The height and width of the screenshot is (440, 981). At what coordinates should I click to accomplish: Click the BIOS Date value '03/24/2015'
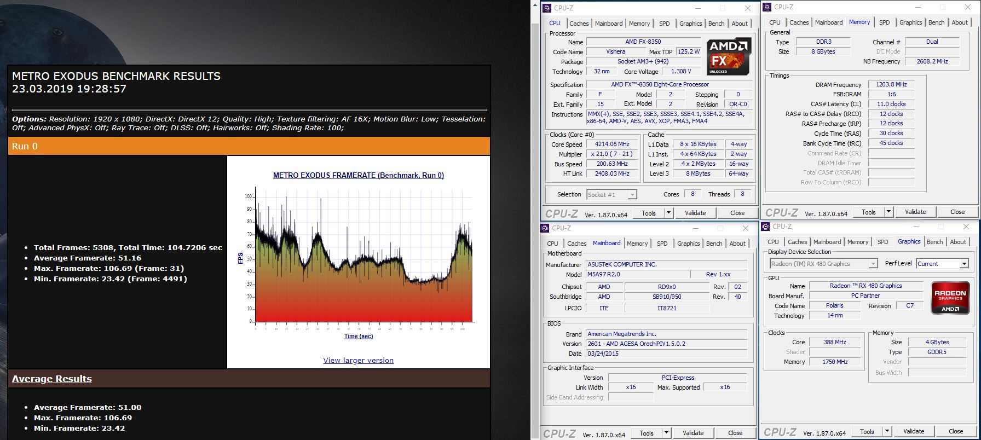(x=667, y=354)
